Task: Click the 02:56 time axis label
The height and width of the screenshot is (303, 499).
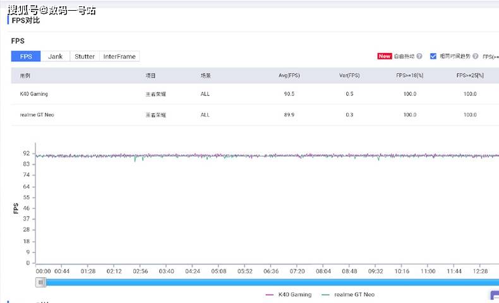Action: pos(140,271)
